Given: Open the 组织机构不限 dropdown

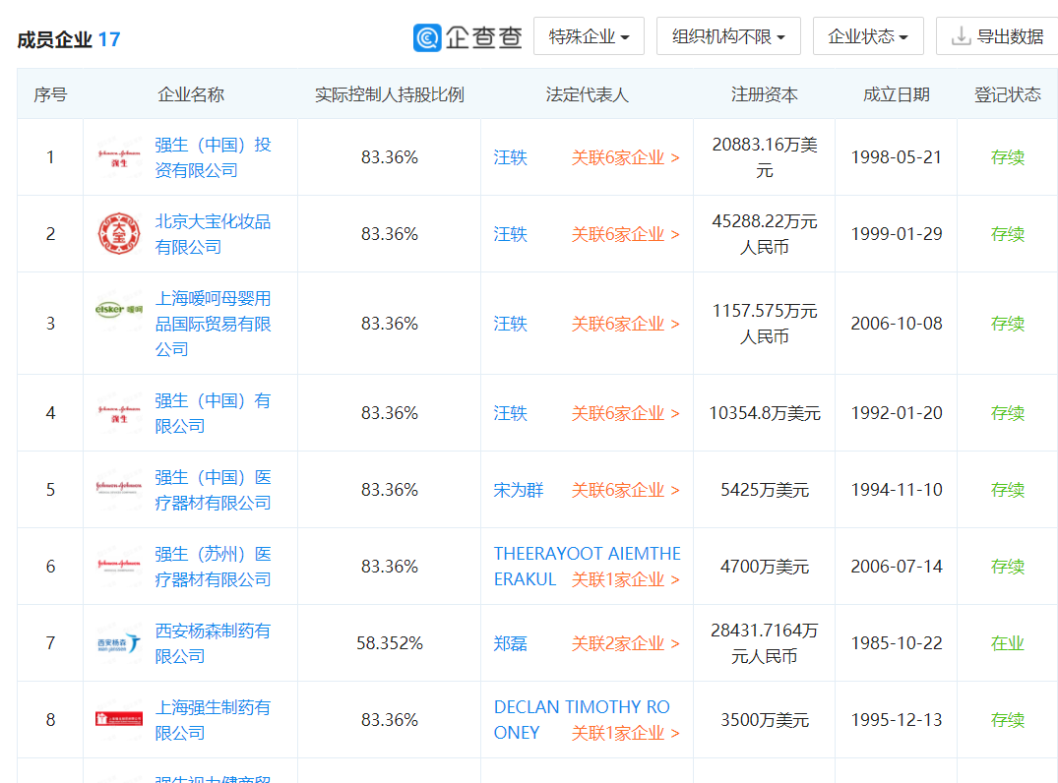Looking at the screenshot, I should 728,36.
